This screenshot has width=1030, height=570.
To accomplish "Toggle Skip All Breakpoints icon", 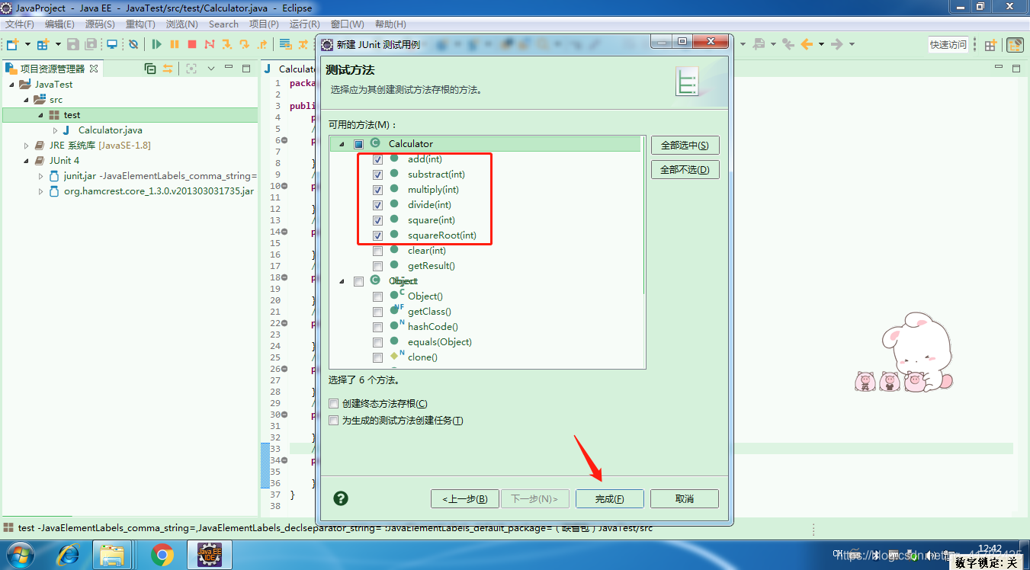I will (x=133, y=44).
